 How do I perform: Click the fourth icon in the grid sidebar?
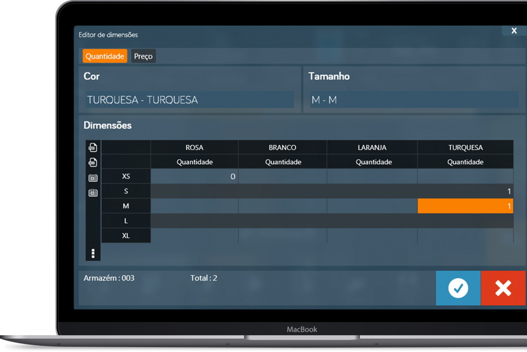(x=93, y=193)
